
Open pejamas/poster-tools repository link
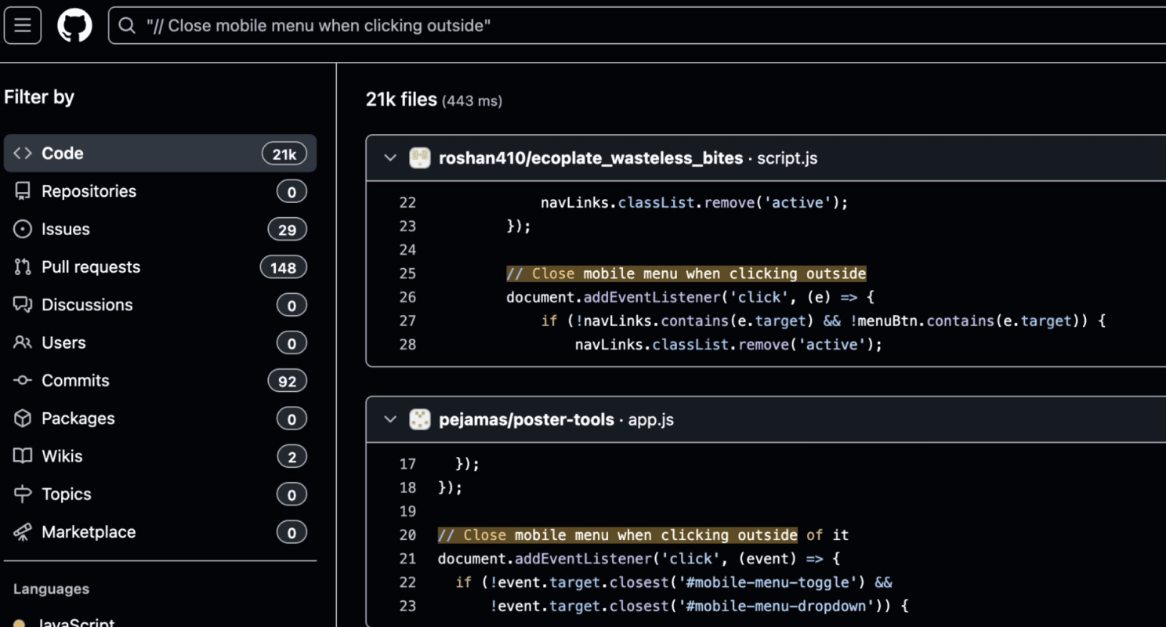click(527, 420)
